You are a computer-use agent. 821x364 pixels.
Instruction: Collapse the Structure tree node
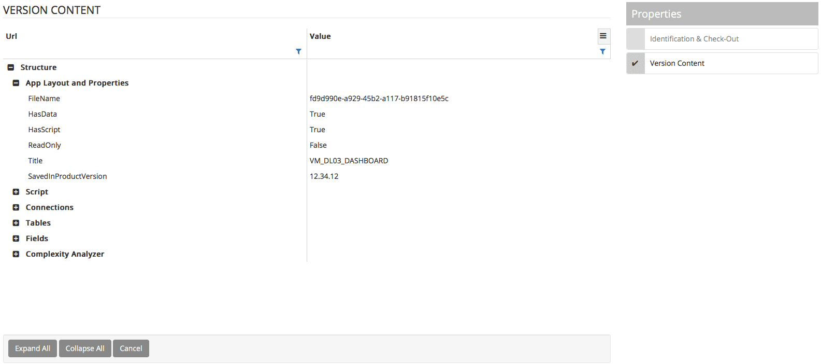pyautogui.click(x=11, y=67)
